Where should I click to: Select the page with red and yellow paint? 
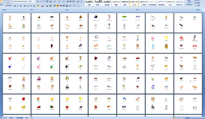click(x=17, y=64)
